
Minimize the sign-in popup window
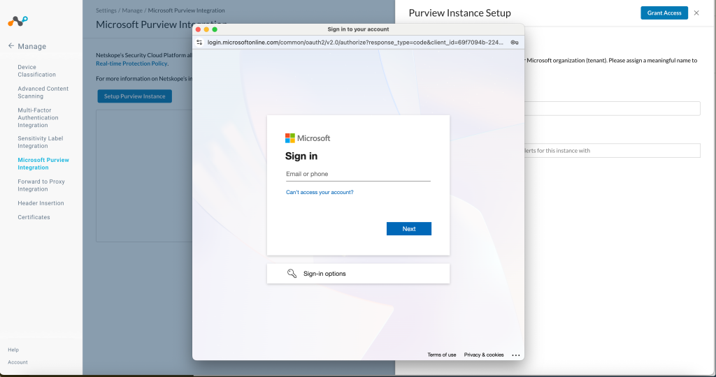click(206, 29)
